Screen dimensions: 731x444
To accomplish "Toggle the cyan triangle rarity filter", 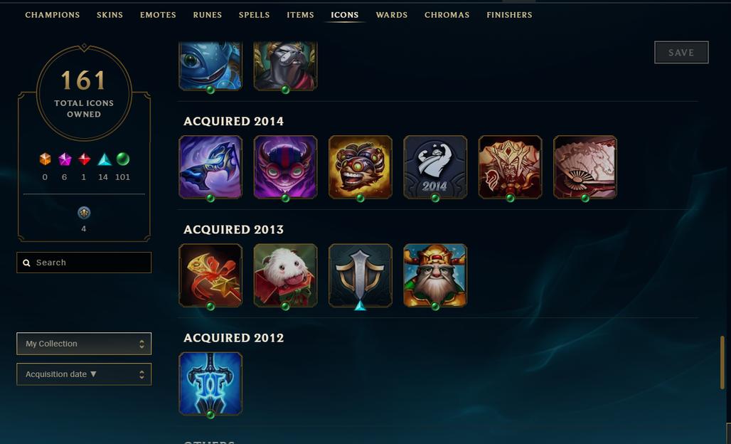I will [x=104, y=159].
